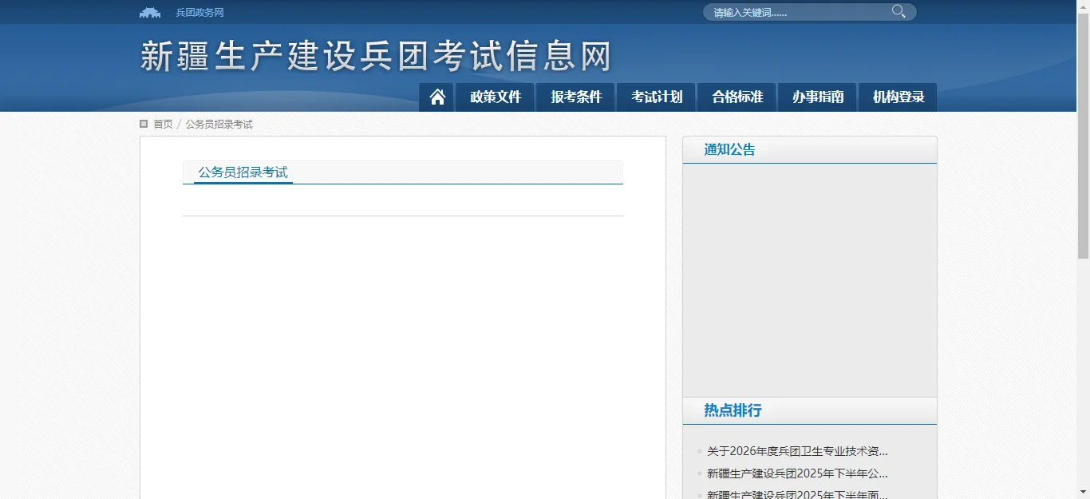Click the house Home icon in navigation bar

point(436,97)
